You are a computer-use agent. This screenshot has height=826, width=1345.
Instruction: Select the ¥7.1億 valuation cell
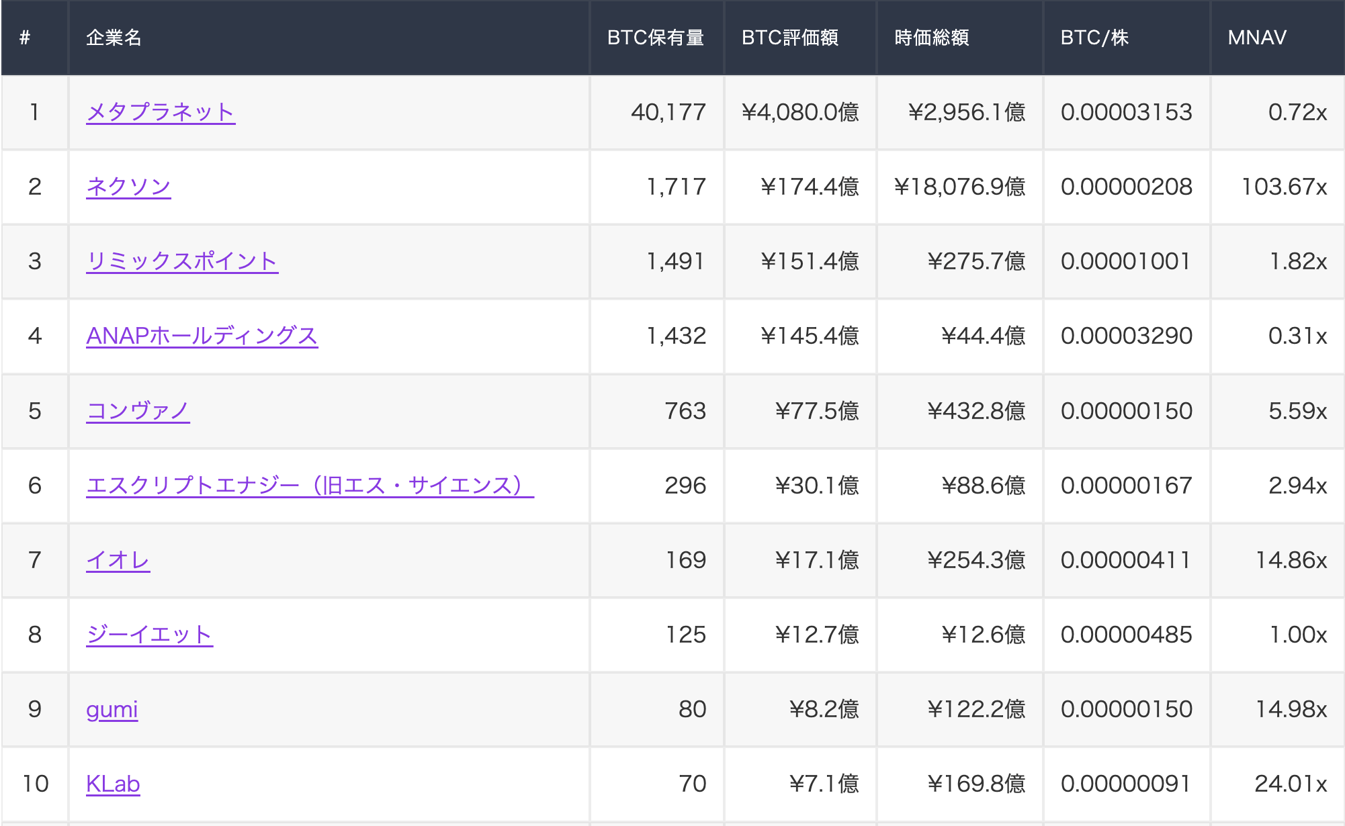800,784
